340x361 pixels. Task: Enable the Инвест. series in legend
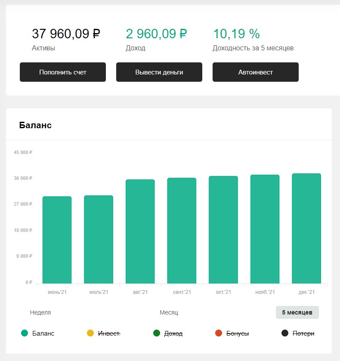[109, 333]
